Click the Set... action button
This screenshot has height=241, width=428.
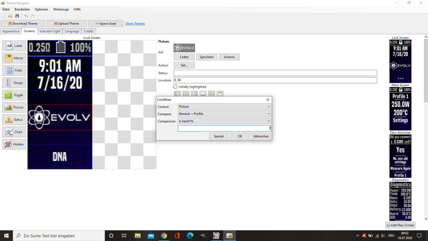pos(184,65)
